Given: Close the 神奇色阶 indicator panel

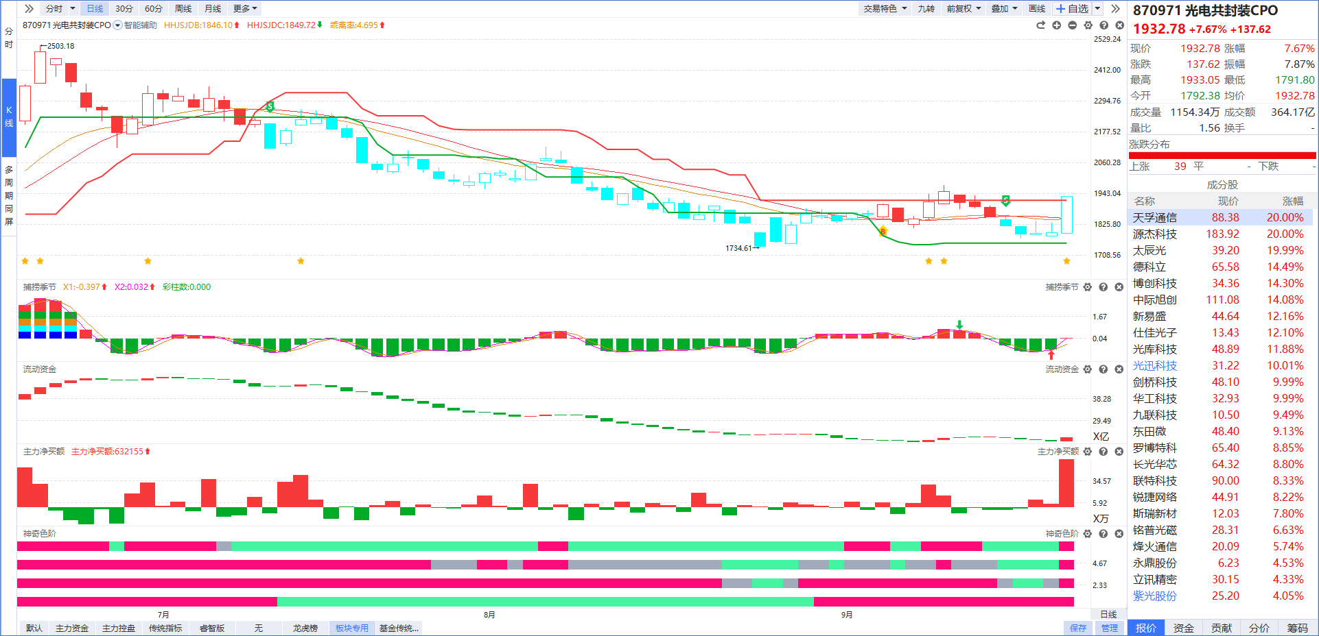Looking at the screenshot, I should point(1119,533).
